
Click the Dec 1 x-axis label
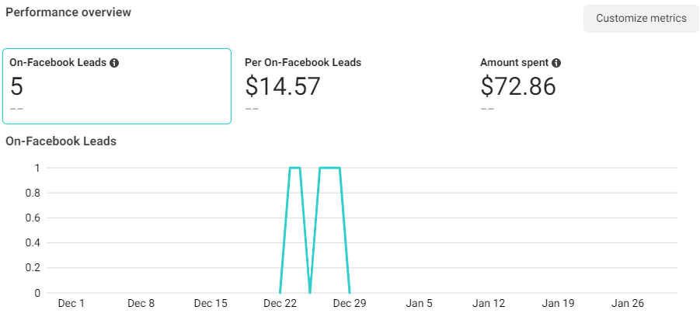71,303
